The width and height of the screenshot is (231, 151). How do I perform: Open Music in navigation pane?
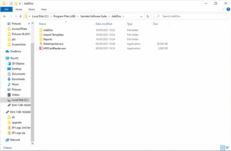tap(15, 84)
